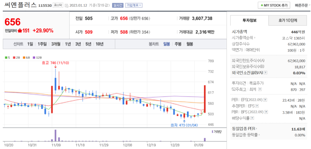This screenshot has height=149, width=311.
Task: Click the 코스닥 1365위 ranking value
Action: (x=294, y=38)
